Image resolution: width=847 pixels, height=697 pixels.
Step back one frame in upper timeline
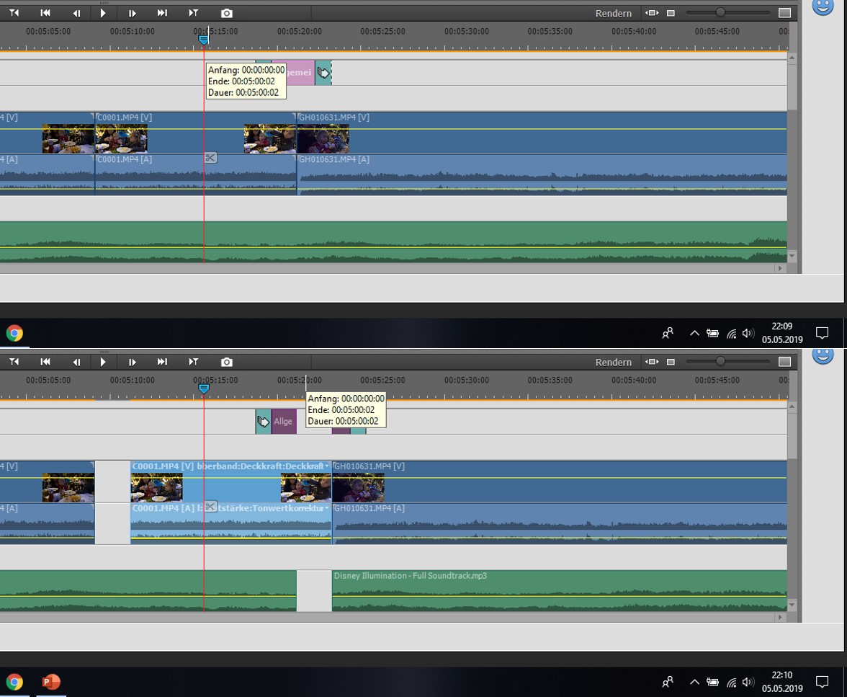(x=76, y=13)
